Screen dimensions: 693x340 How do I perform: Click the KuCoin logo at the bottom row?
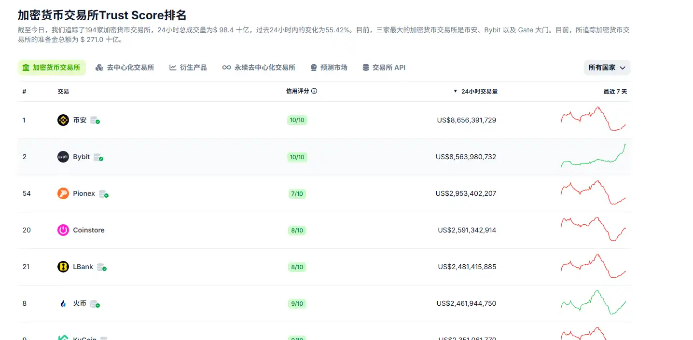pos(63,338)
